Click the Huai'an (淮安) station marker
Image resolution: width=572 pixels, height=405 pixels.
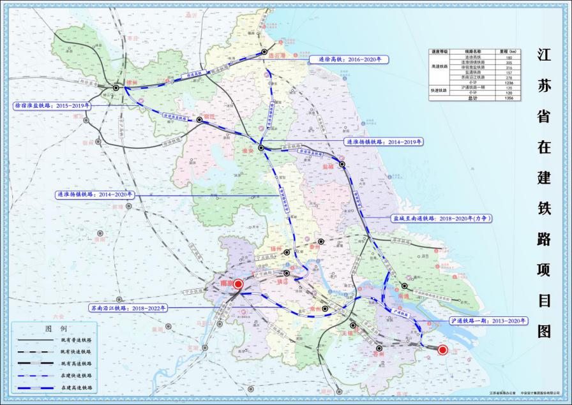click(x=261, y=148)
